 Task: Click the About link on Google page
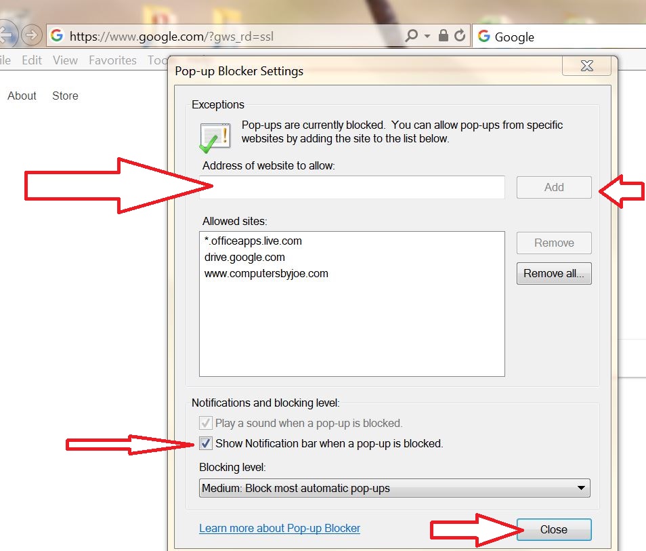[x=22, y=96]
